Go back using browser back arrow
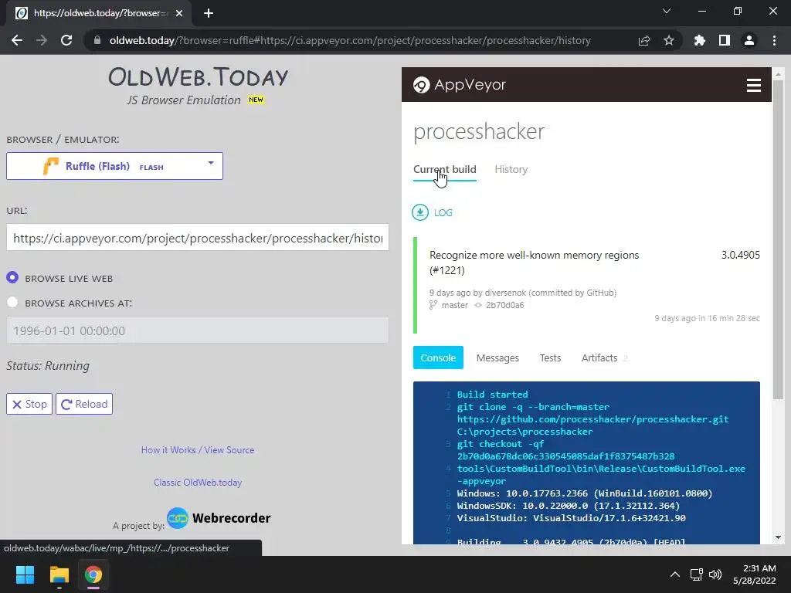The image size is (791, 593). [17, 40]
